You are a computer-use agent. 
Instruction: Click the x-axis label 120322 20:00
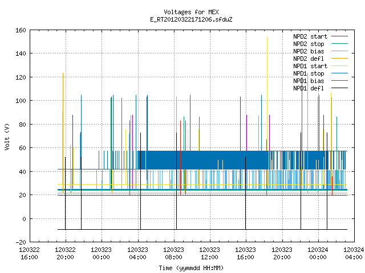[x=66, y=254]
